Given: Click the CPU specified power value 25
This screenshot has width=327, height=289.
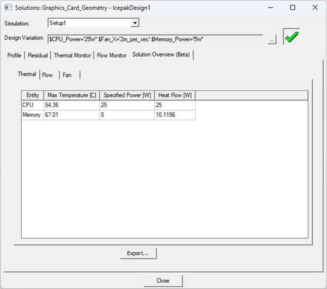Looking at the screenshot, I should click(127, 105).
